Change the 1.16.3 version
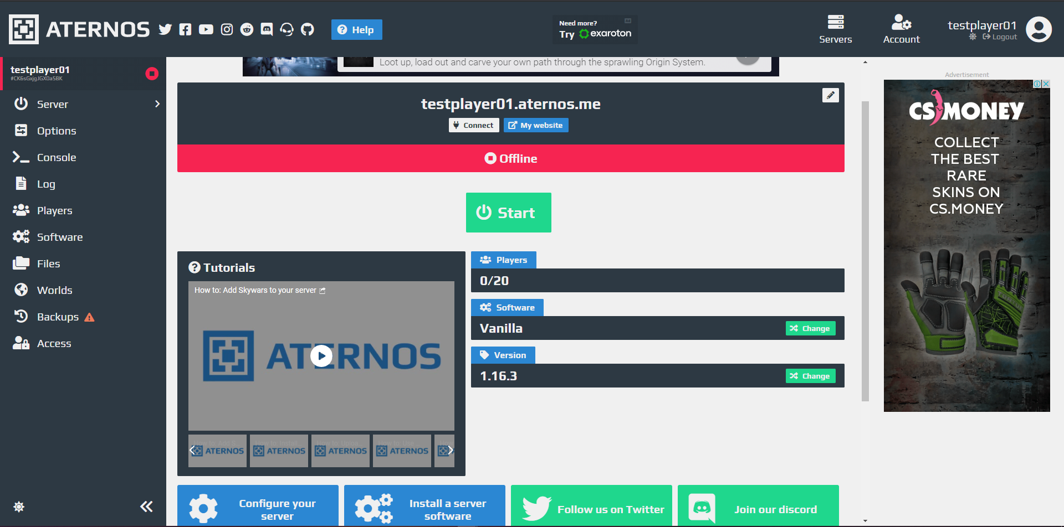Screen dimensions: 1064x527 point(810,376)
